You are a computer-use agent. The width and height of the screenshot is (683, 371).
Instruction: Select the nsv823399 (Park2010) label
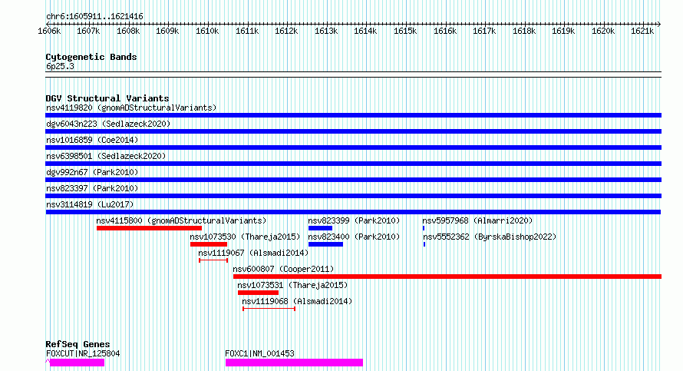pyautogui.click(x=354, y=220)
